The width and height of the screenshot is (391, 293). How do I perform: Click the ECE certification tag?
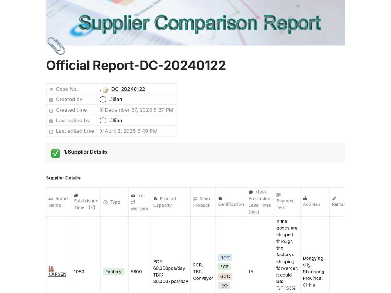point(224,267)
